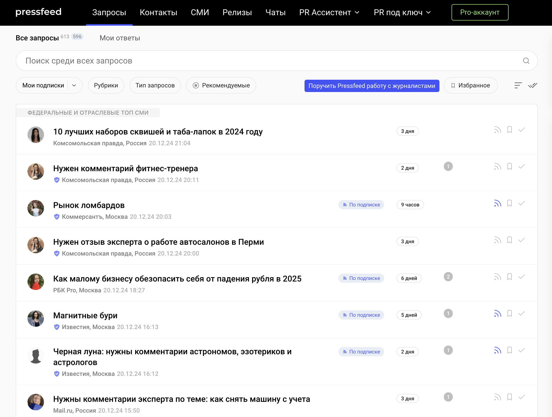Click into the 'Поиск среди всех запросов' field
Image resolution: width=552 pixels, height=417 pixels.
click(257, 61)
